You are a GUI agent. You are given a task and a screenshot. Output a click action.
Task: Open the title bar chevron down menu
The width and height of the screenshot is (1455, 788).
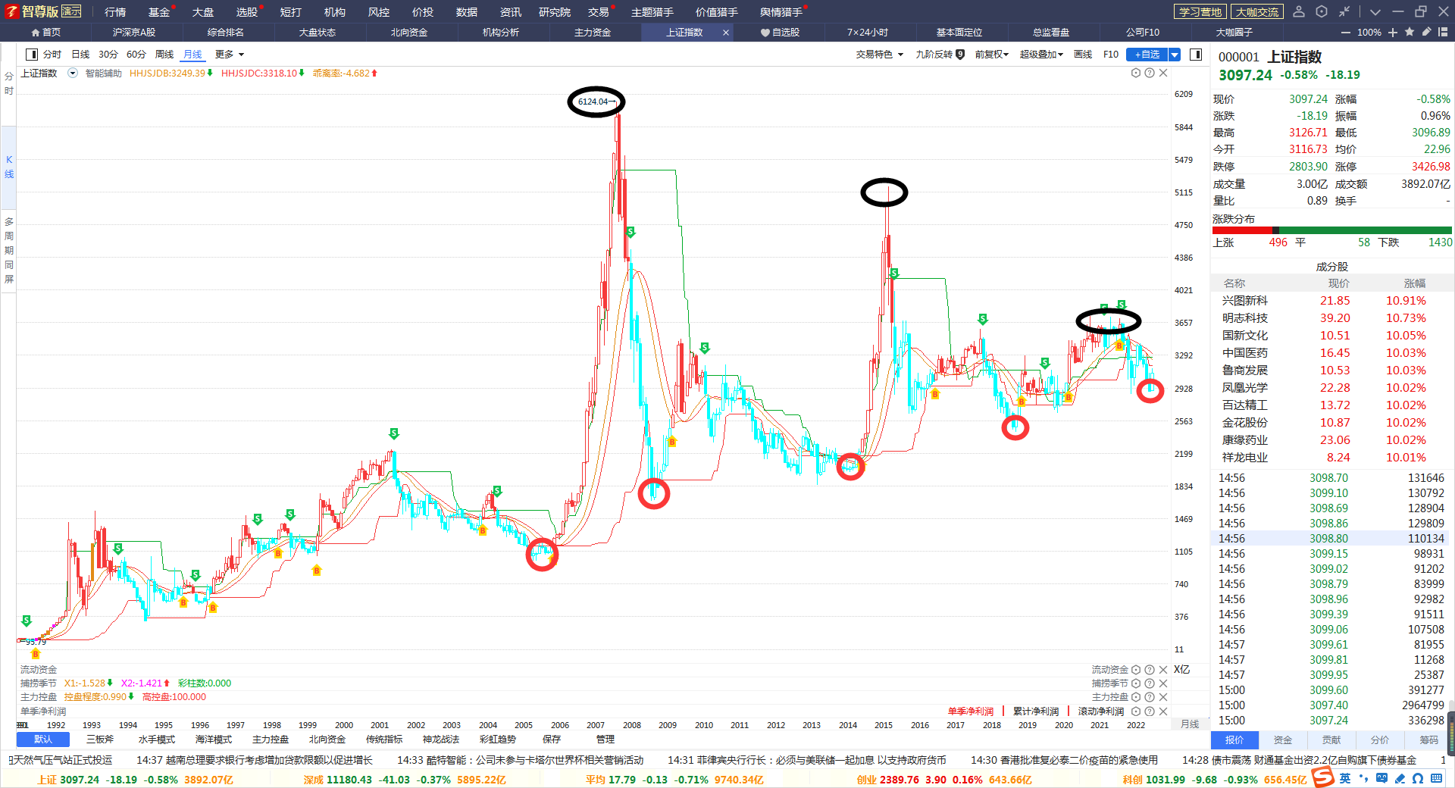pyautogui.click(x=1375, y=11)
